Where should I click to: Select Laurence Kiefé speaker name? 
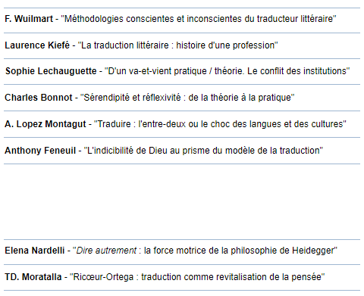click(37, 45)
